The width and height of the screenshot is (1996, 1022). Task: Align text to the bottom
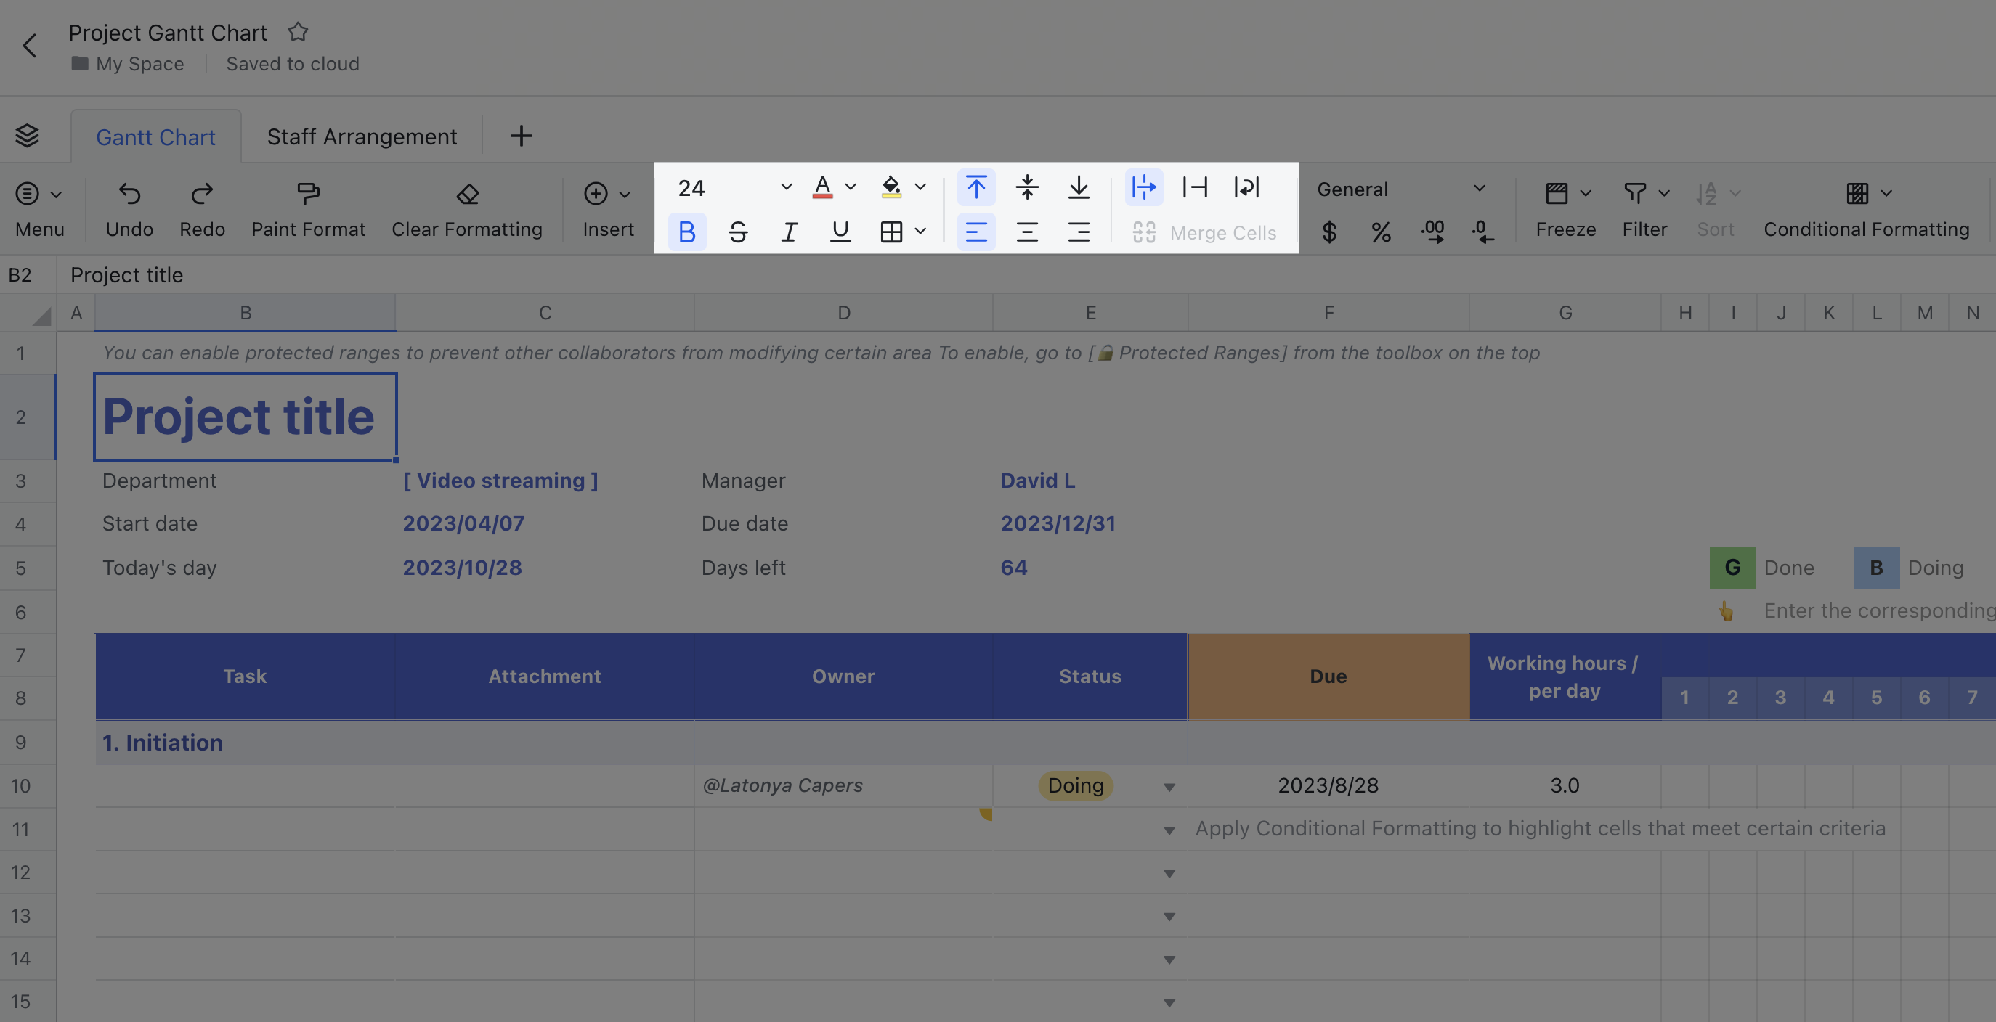pyautogui.click(x=1078, y=187)
